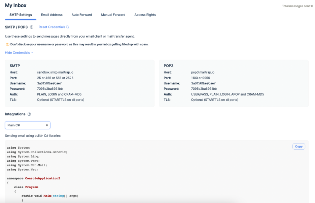
Task: Click the SMTP username 3a6156fbe9cae7
Action: coord(49,83)
